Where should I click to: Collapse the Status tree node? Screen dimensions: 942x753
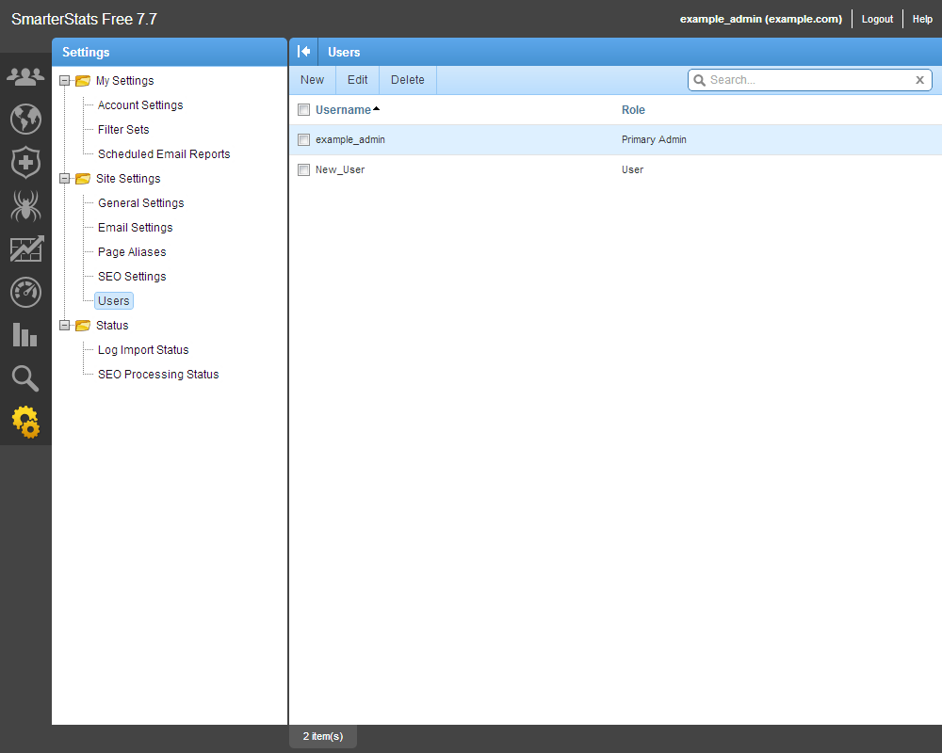click(x=65, y=326)
